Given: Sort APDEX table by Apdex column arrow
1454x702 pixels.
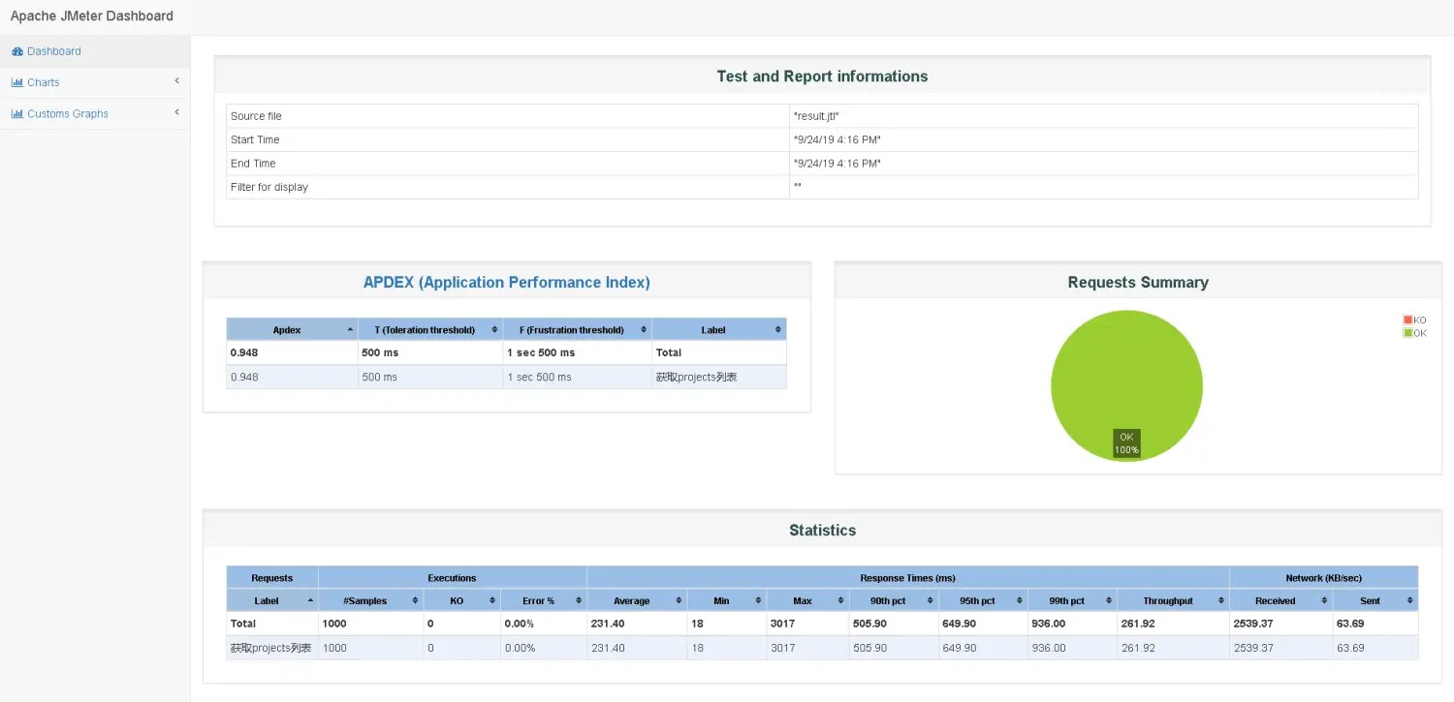Looking at the screenshot, I should click(350, 330).
